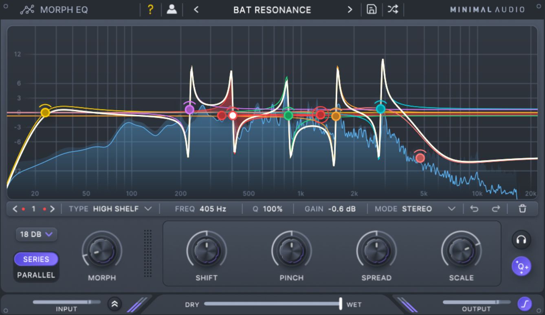545x315 pixels.
Task: Randomize preset with shuffle icon
Action: pyautogui.click(x=393, y=10)
